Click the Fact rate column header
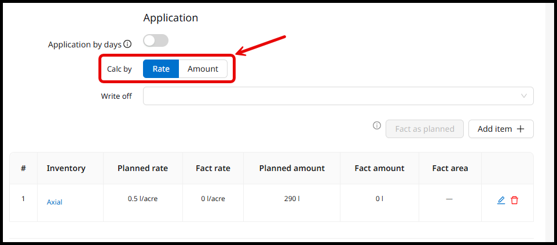Viewport: 557px width, 245px height. pyautogui.click(x=213, y=168)
